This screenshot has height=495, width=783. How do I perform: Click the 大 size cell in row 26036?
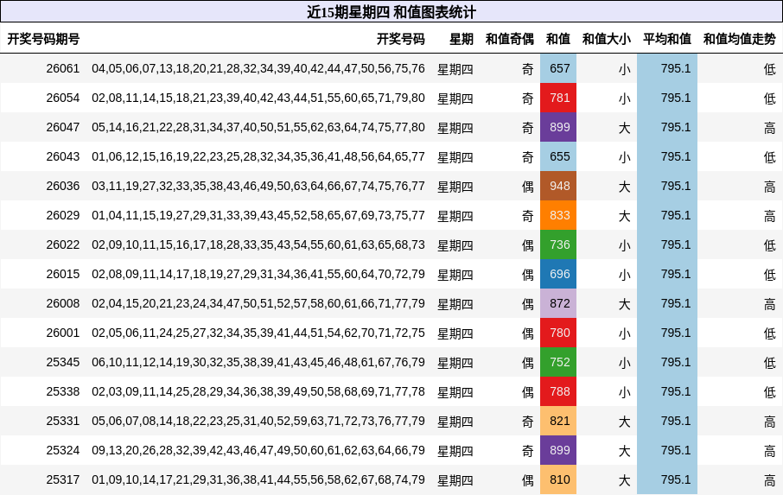(624, 187)
